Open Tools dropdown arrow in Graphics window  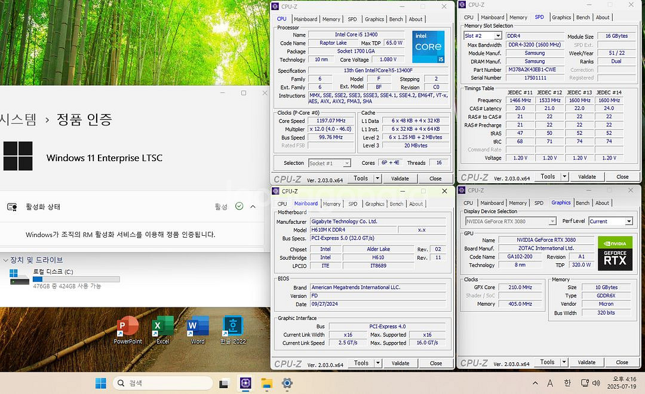[x=564, y=362]
